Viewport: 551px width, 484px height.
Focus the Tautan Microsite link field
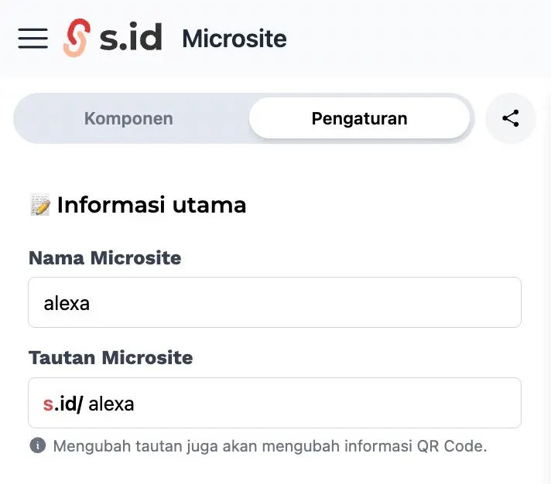pyautogui.click(x=310, y=403)
